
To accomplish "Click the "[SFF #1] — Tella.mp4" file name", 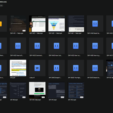I will click(x=17, y=33).
